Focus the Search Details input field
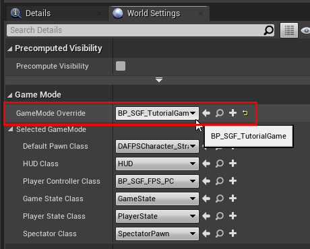The image size is (310, 249). (136, 30)
